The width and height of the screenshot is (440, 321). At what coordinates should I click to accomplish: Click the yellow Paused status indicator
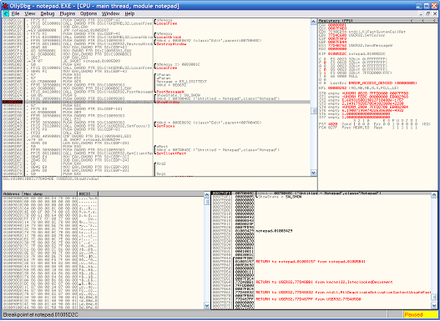point(420,315)
